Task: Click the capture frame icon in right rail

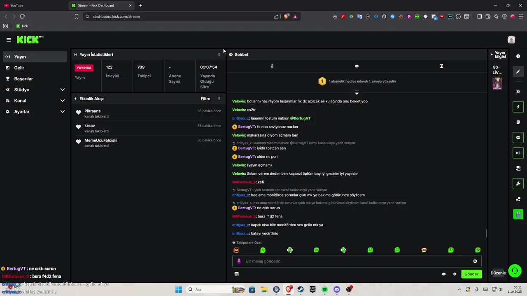Action: point(518,92)
